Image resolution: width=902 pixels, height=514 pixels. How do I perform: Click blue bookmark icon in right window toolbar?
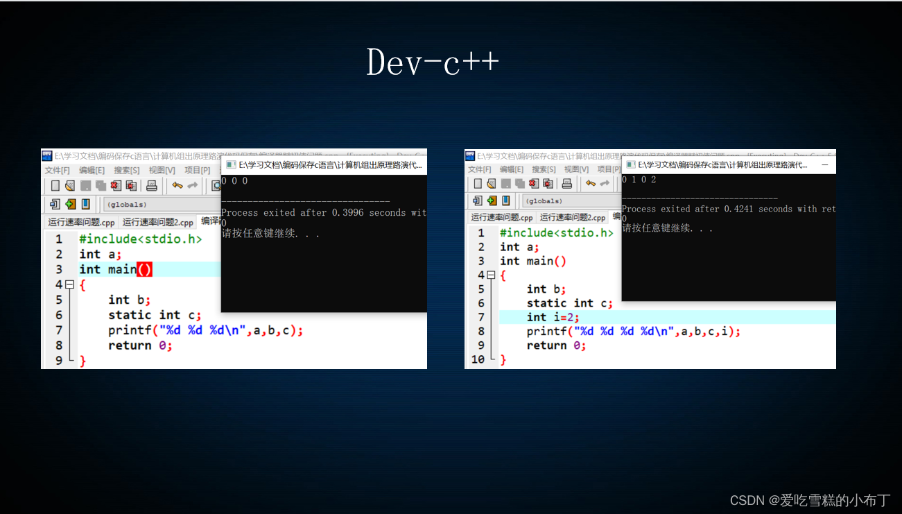pos(507,200)
